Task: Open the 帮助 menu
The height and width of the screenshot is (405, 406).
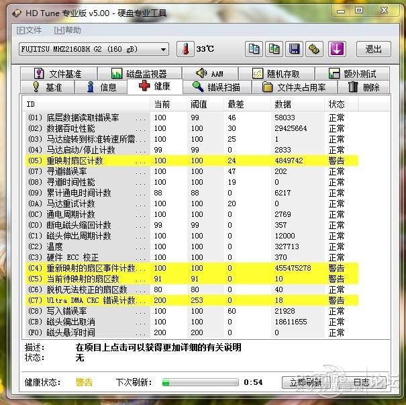Action: click(x=67, y=30)
